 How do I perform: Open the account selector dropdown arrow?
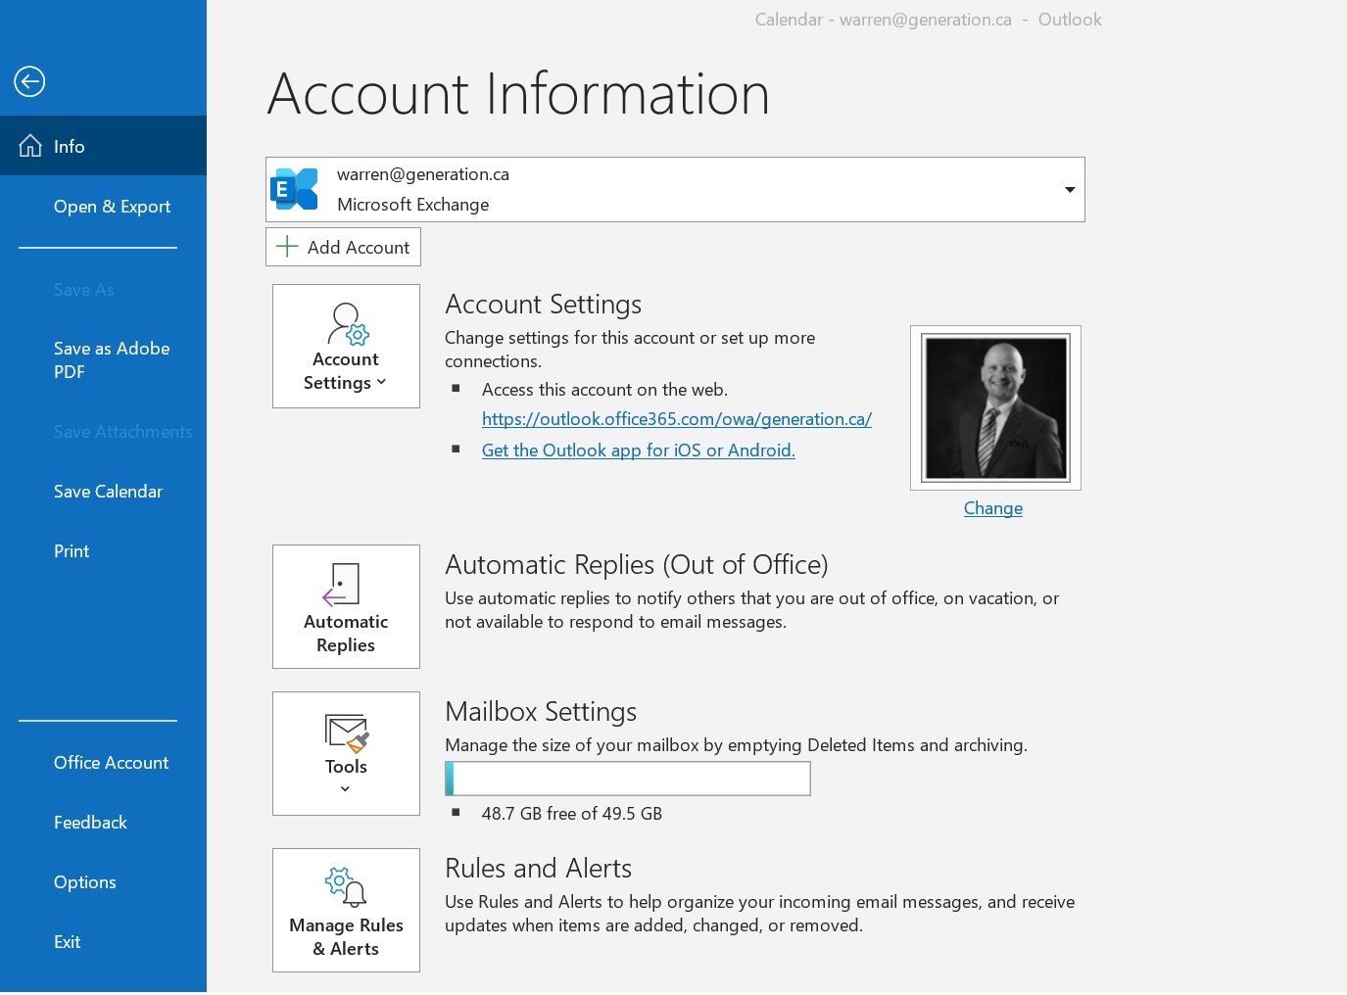click(1070, 190)
